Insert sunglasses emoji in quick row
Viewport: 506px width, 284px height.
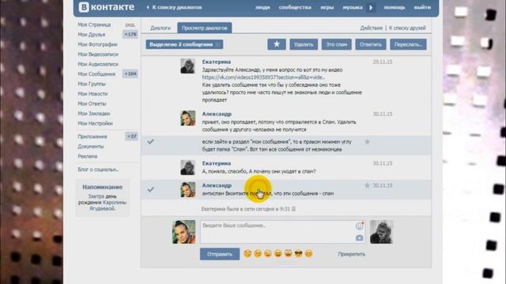299,254
